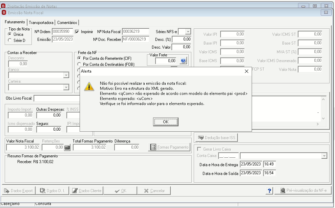
Task: Open Dados D. I.
Action: 53,191
